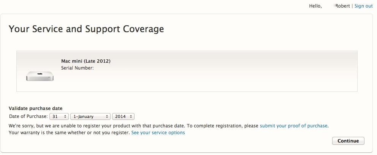Click the Date of Purchase label
The width and height of the screenshot is (377, 155).
(29, 116)
